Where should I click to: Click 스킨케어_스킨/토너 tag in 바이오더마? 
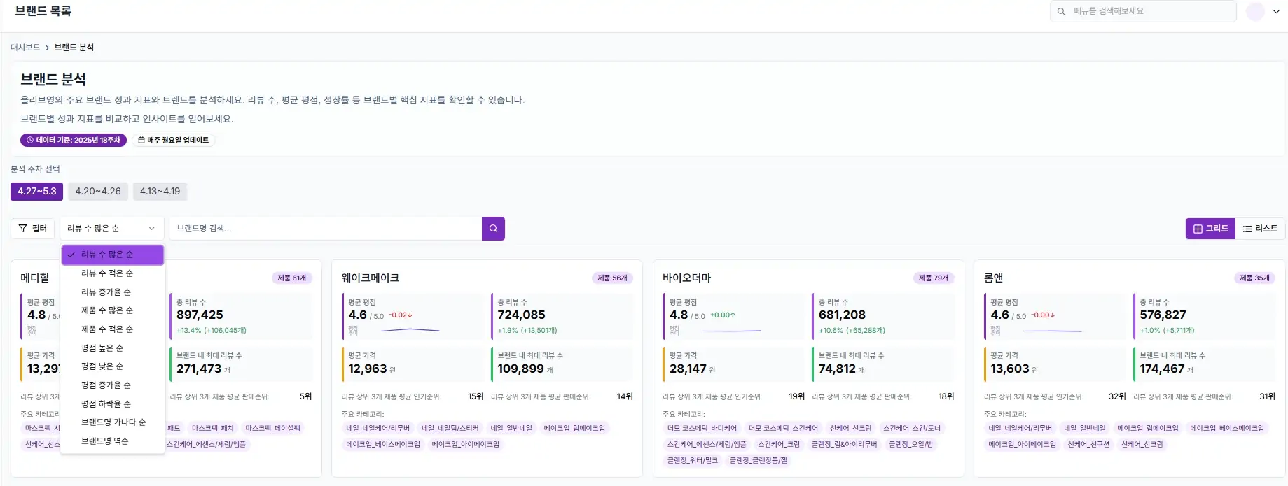coord(911,428)
